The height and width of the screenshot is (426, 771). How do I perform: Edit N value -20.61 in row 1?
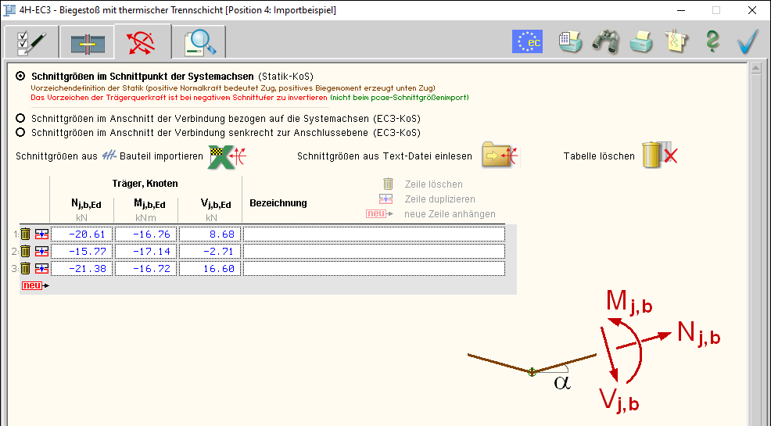[82, 234]
